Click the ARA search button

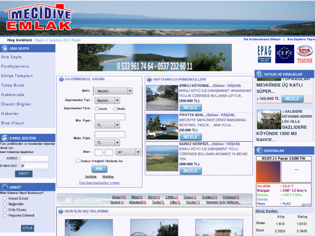coord(99,169)
